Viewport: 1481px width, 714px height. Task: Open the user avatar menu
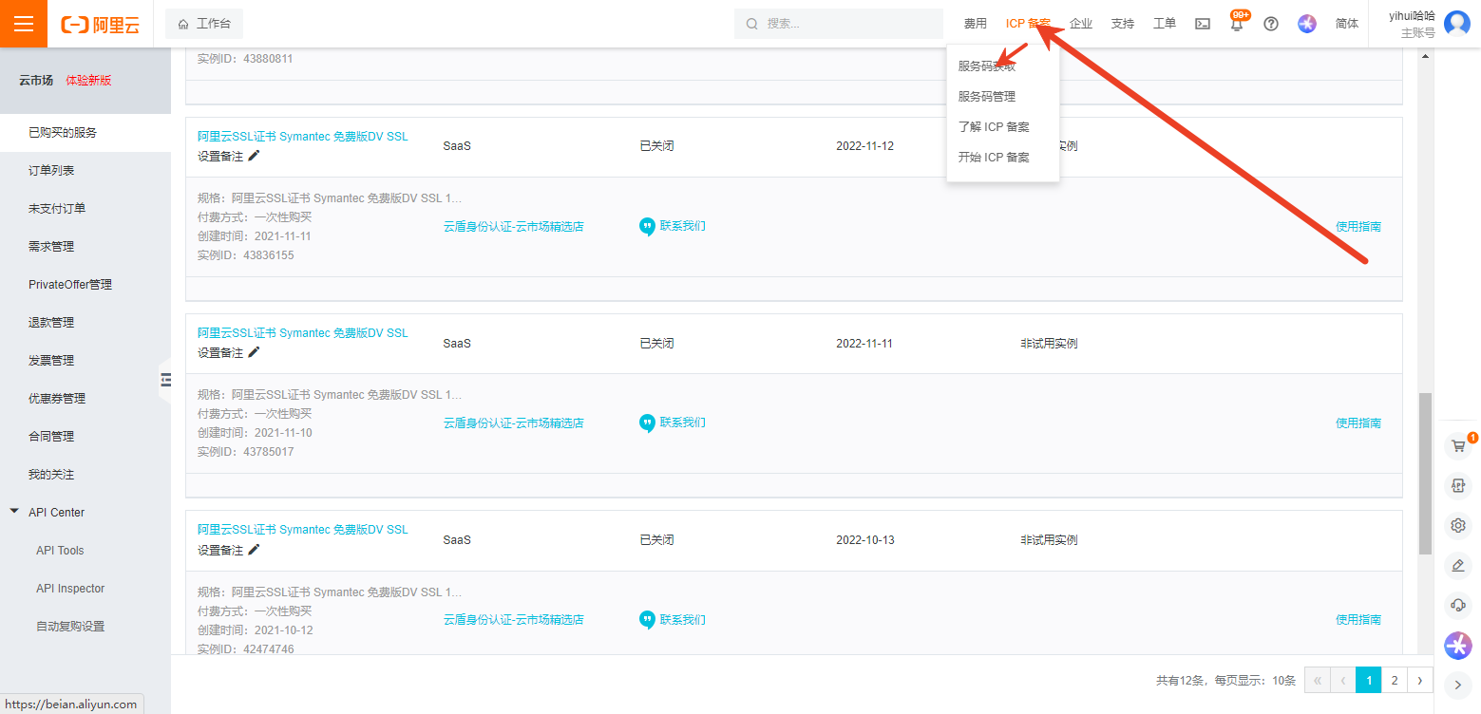(x=1456, y=24)
